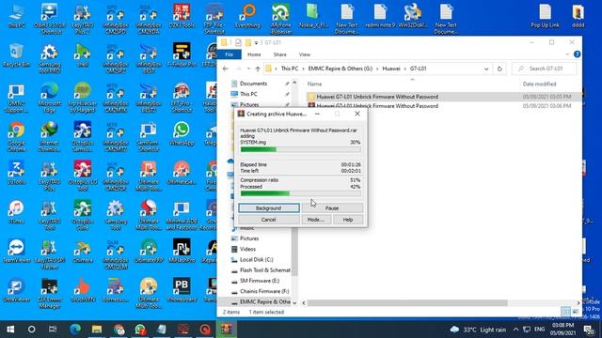Switch to the Home ribbon tab
The width and height of the screenshot is (602, 338).
coord(254,54)
